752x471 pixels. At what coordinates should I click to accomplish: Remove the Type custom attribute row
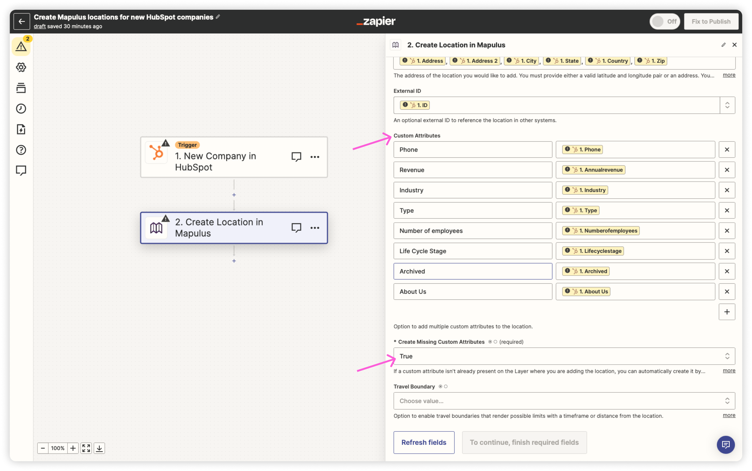[x=727, y=210]
